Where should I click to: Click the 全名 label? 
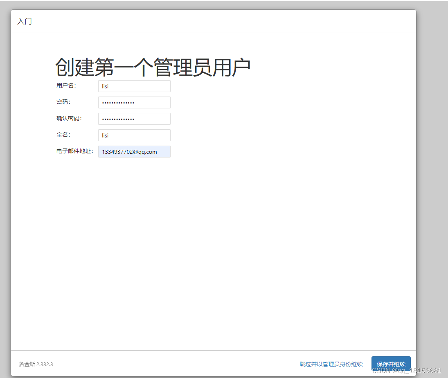pyautogui.click(x=63, y=135)
